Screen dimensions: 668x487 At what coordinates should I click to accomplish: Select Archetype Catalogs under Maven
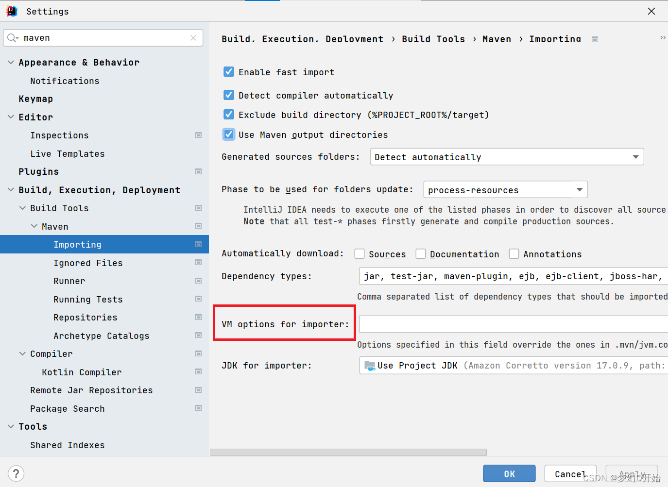tap(102, 336)
